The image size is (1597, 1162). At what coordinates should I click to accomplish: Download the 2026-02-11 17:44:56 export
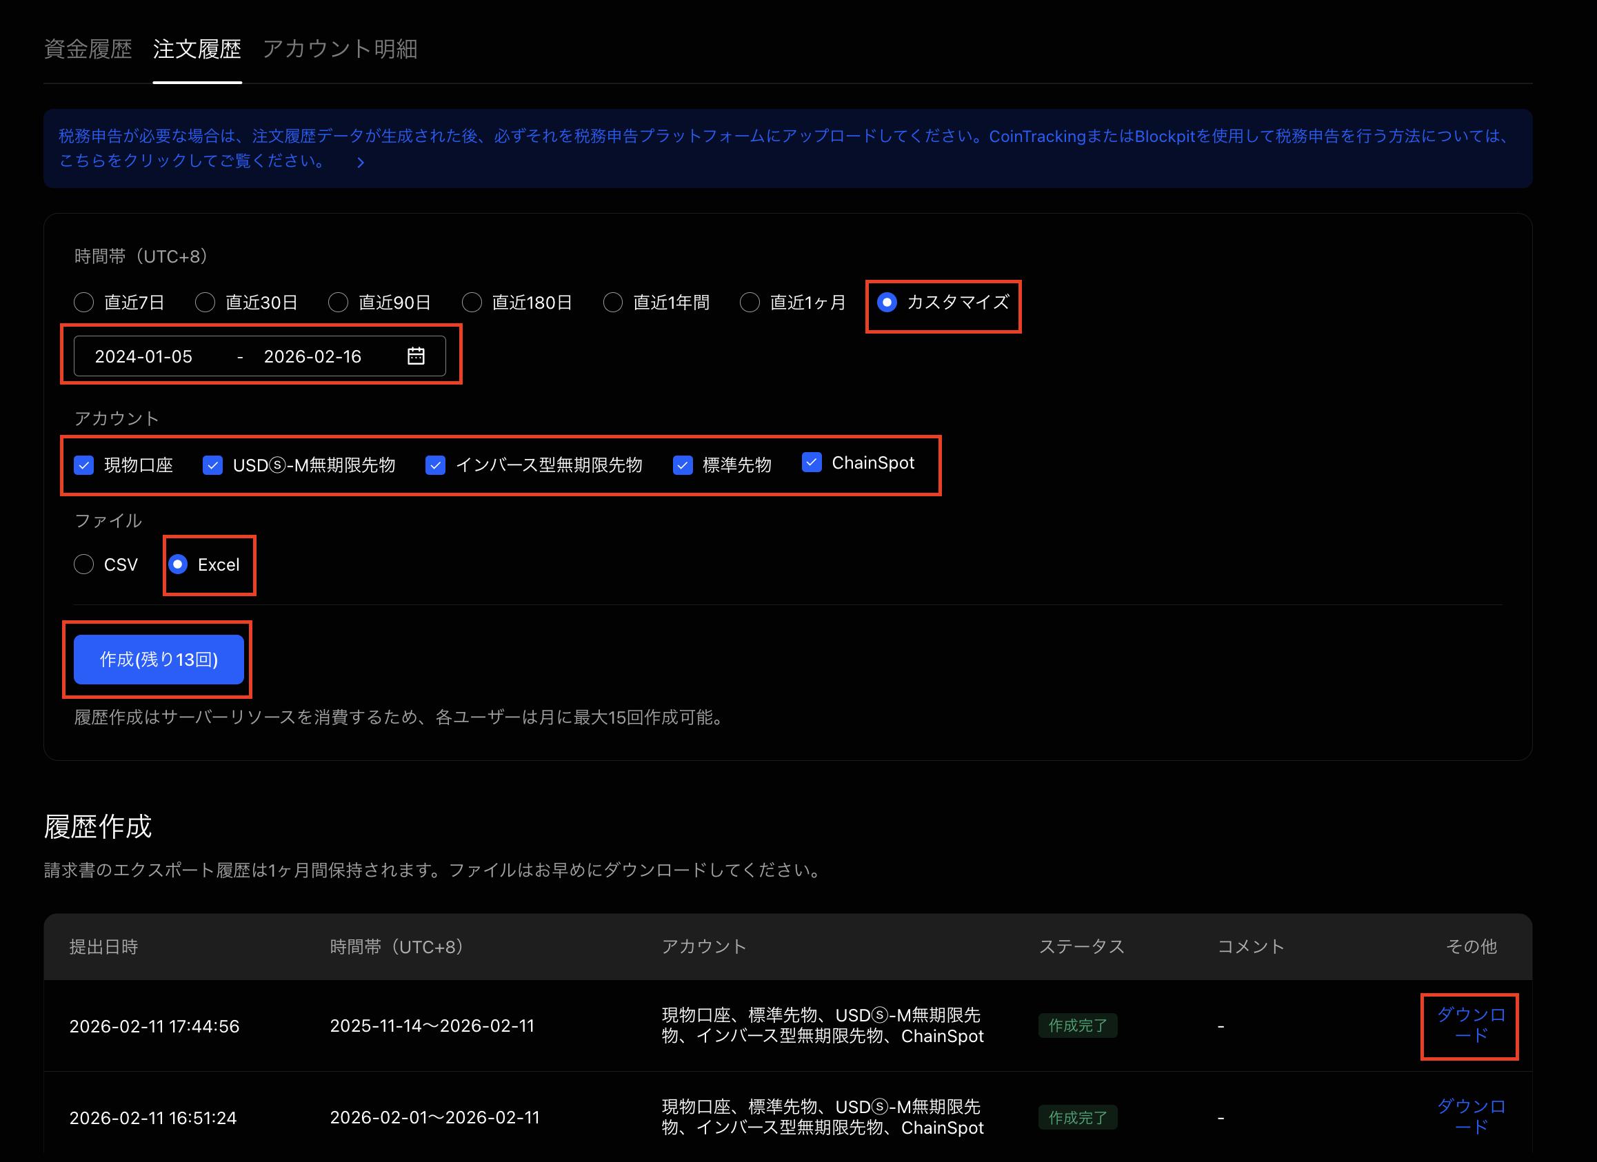pyautogui.click(x=1470, y=1026)
